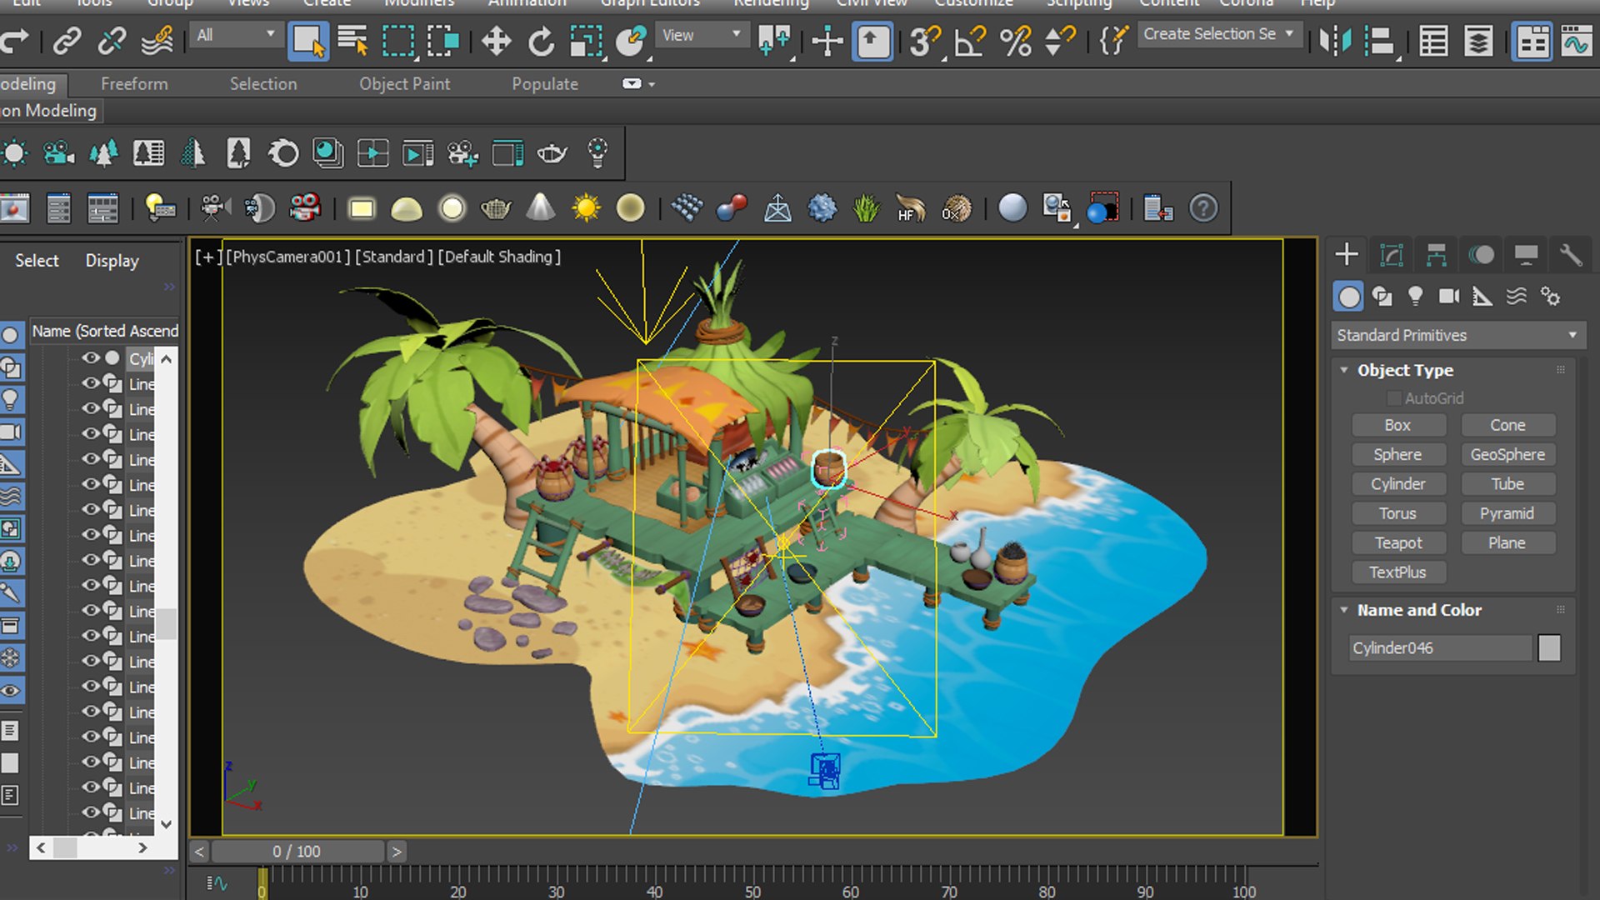Click the Mirror tool icon

1336,40
